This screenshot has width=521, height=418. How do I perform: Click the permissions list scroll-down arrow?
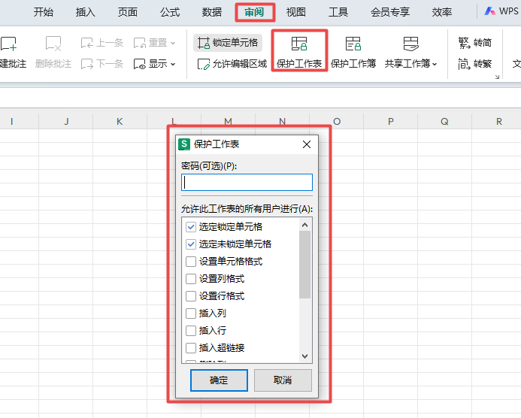coord(304,356)
